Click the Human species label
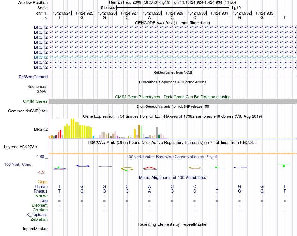The width and height of the screenshot is (297, 236). tap(41, 186)
